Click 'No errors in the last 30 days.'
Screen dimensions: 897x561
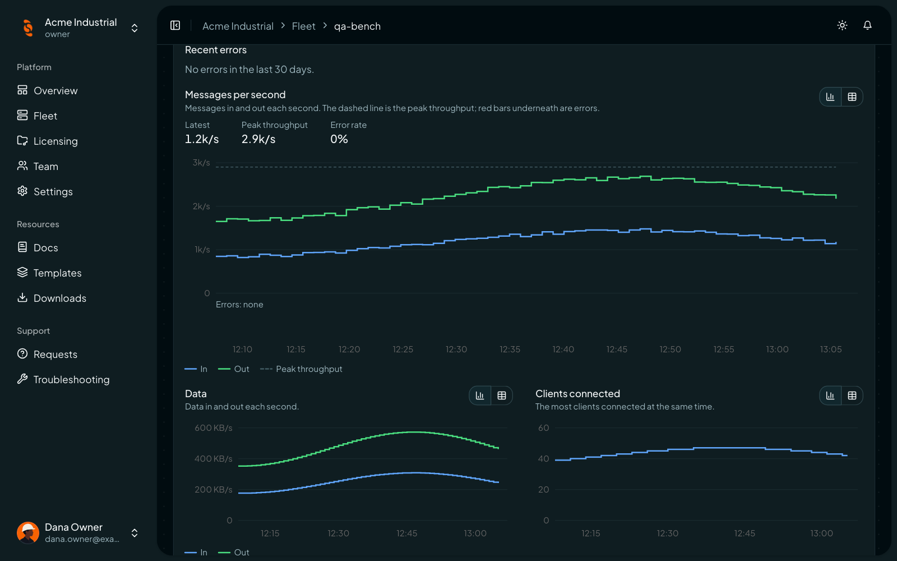[249, 70]
